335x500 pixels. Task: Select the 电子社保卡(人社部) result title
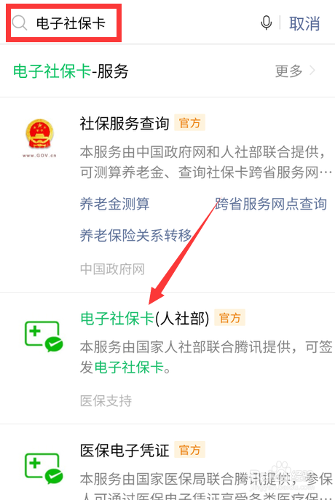coord(145,318)
